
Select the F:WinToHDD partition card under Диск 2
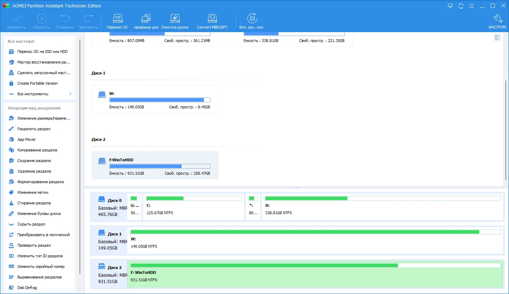click(x=155, y=165)
